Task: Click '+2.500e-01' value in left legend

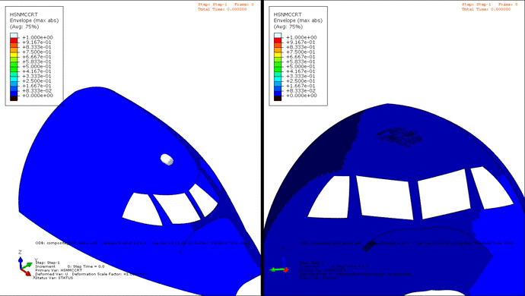Action: pyautogui.click(x=37, y=81)
